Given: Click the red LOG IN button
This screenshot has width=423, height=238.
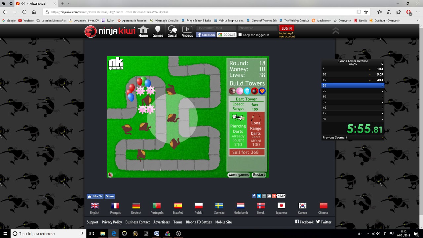Looking at the screenshot, I should point(287,28).
